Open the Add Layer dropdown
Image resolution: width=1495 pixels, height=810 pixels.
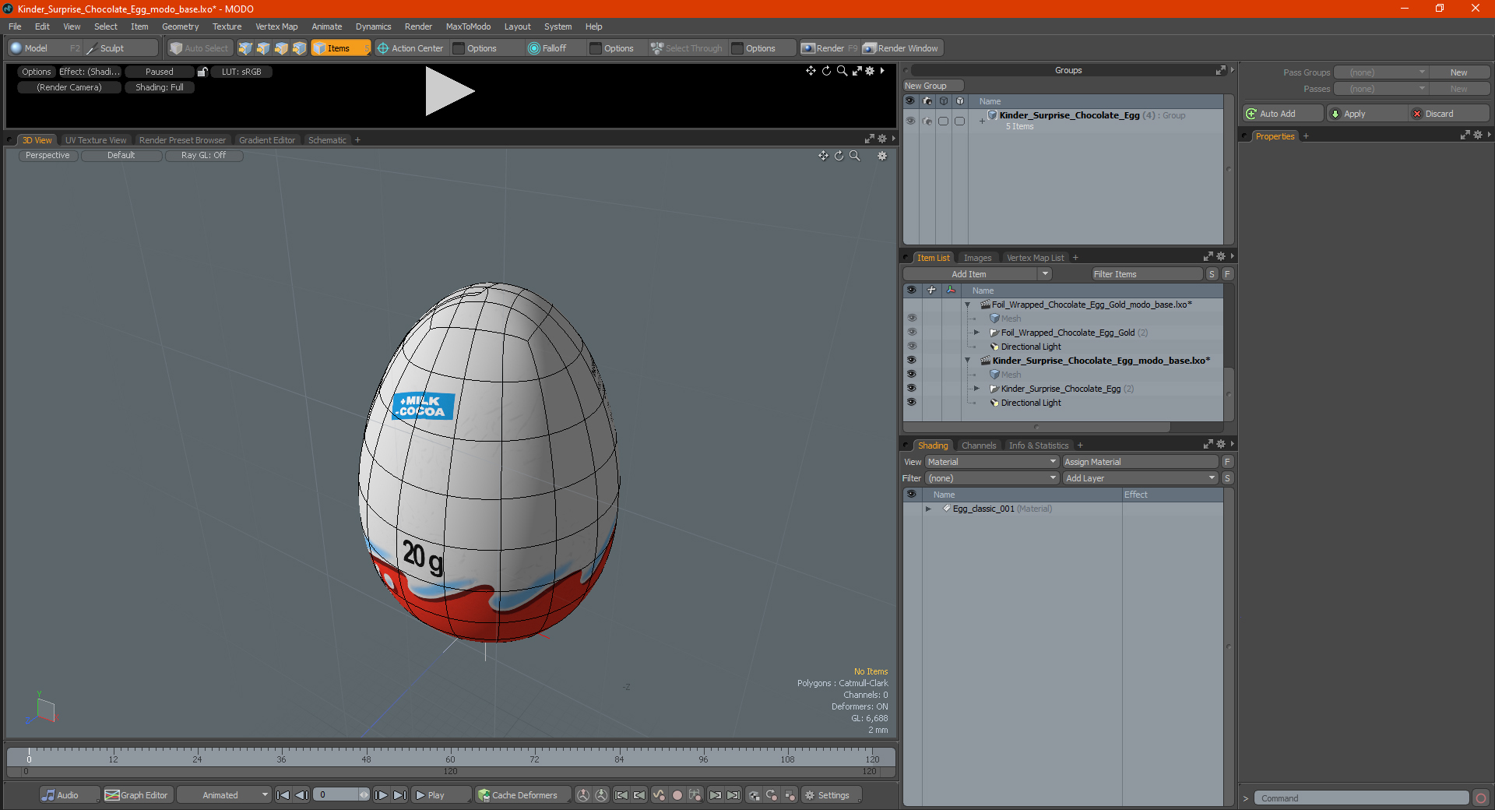1140,478
